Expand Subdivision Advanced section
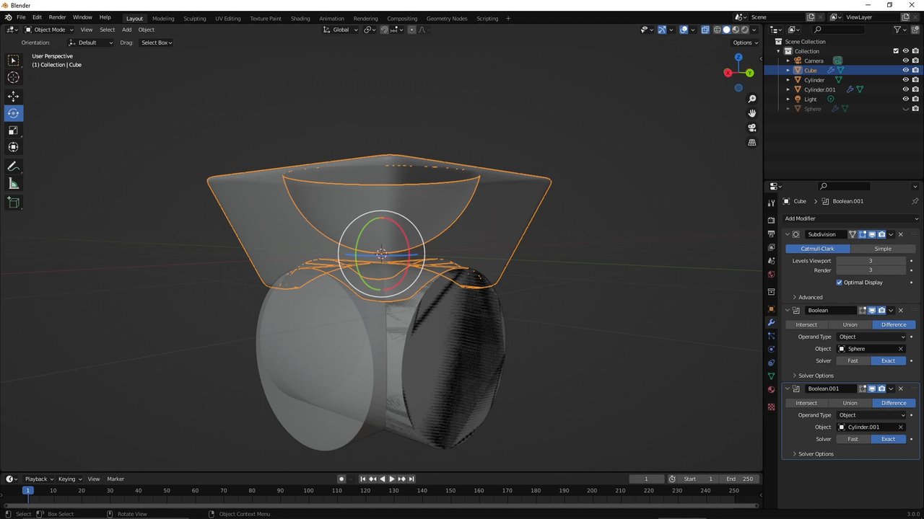The width and height of the screenshot is (924, 519). coord(808,297)
